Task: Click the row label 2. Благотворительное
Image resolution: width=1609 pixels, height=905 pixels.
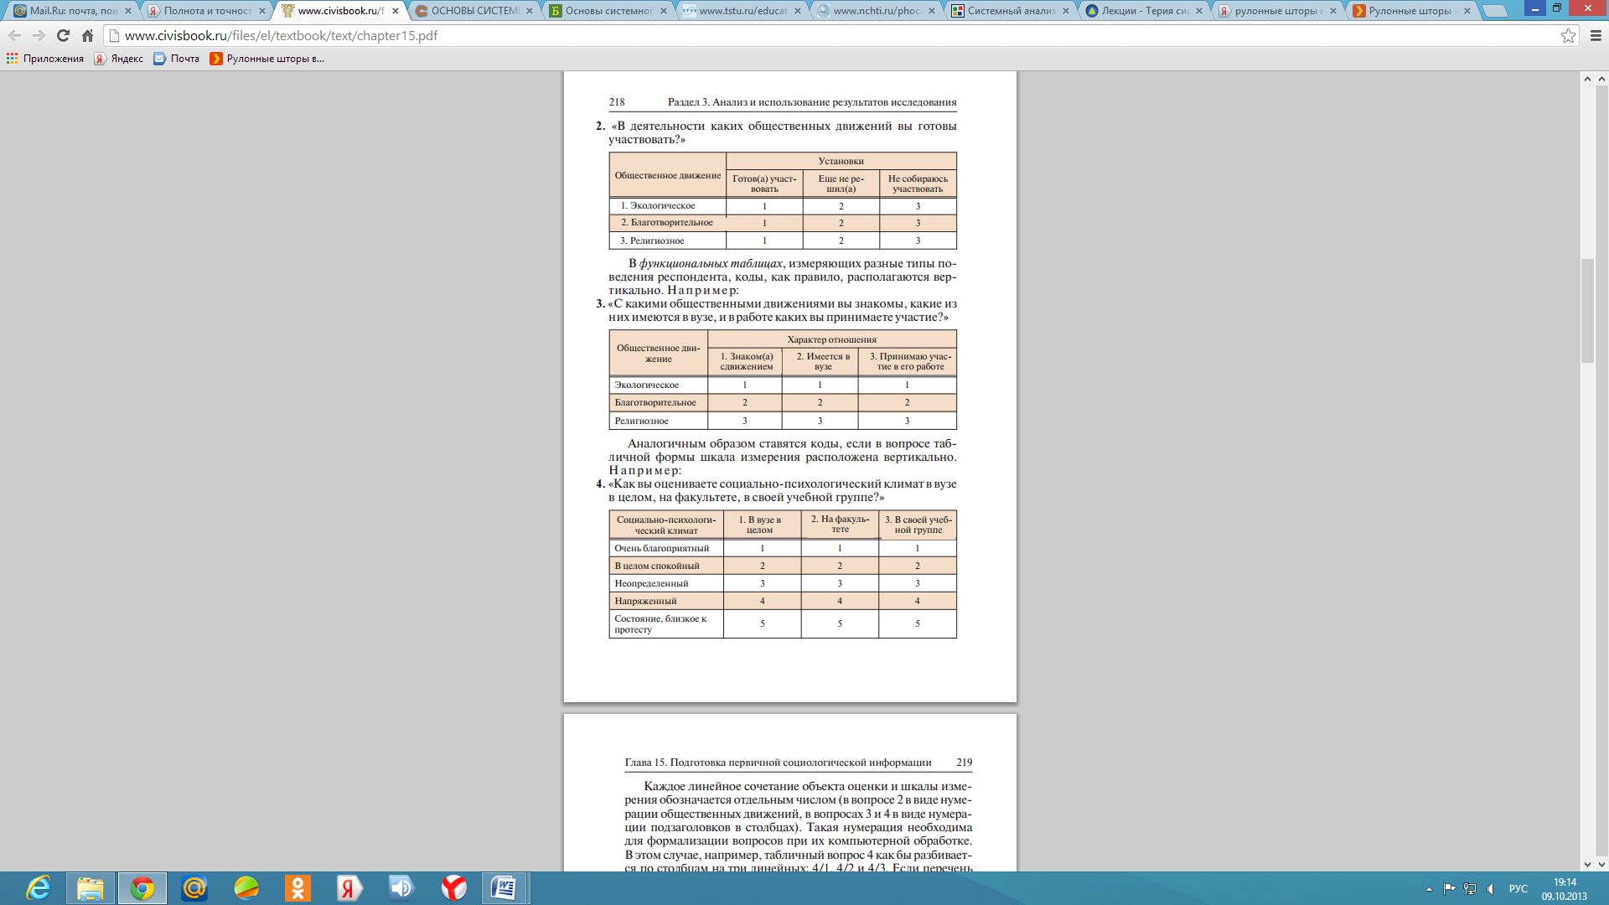Action: 667,222
